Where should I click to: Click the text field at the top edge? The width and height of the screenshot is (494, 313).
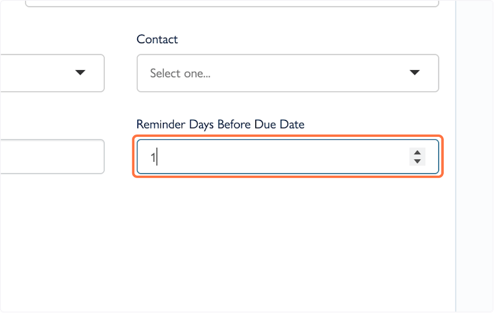tap(230, 3)
